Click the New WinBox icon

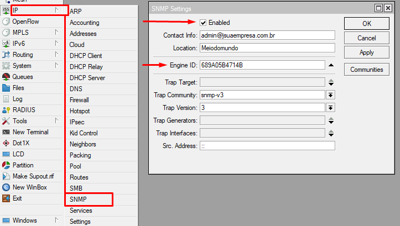[6, 187]
